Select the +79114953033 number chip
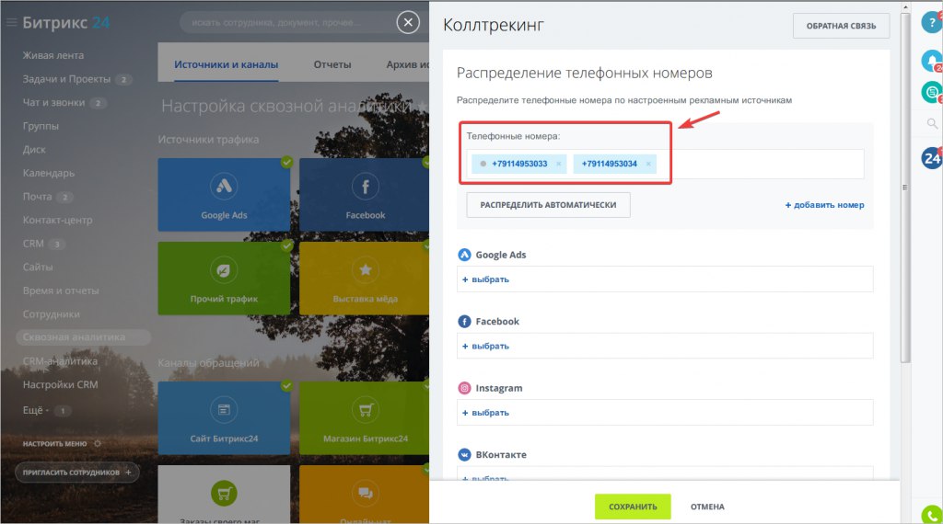943x524 pixels. tap(519, 164)
